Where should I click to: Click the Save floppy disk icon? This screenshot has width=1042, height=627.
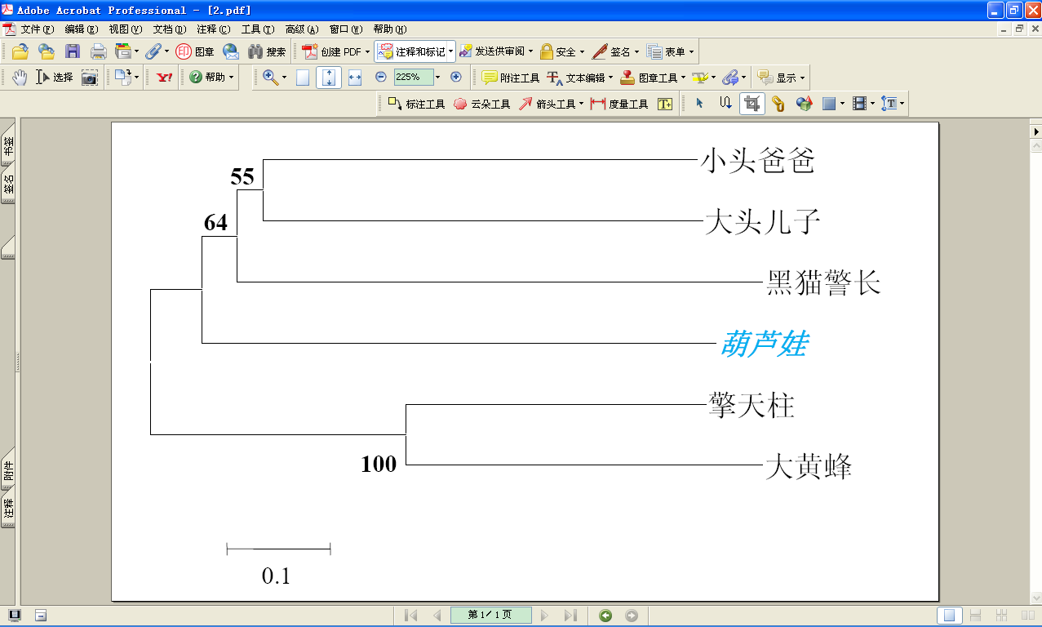72,51
